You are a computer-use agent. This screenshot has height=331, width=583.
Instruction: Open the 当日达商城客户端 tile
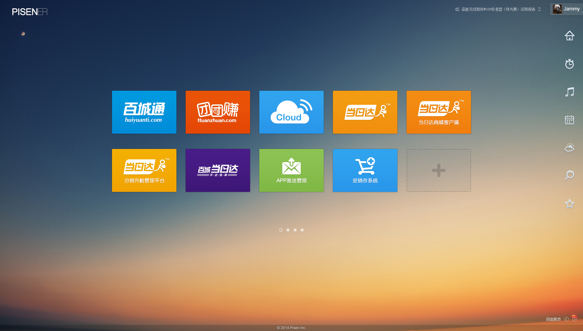click(x=439, y=112)
